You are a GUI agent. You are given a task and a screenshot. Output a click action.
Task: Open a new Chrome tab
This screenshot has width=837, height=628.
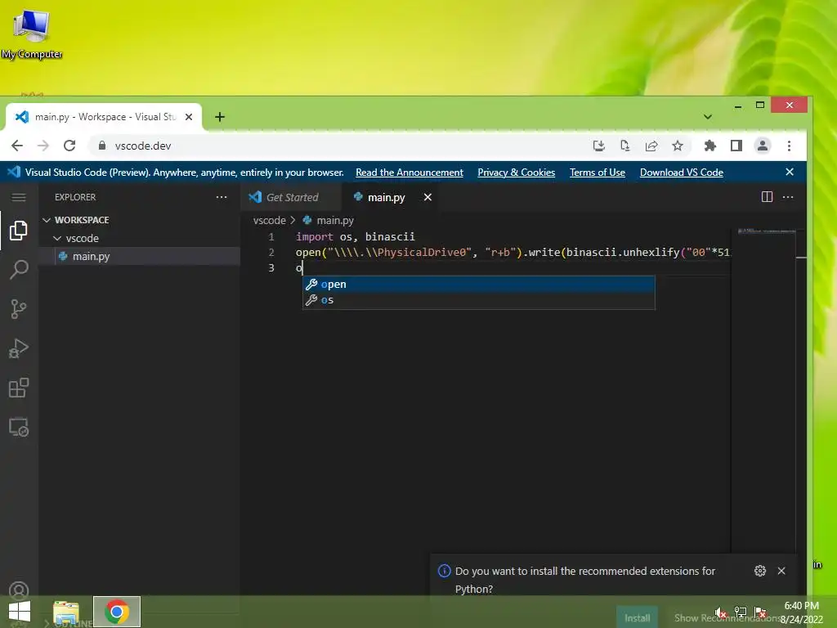220,117
